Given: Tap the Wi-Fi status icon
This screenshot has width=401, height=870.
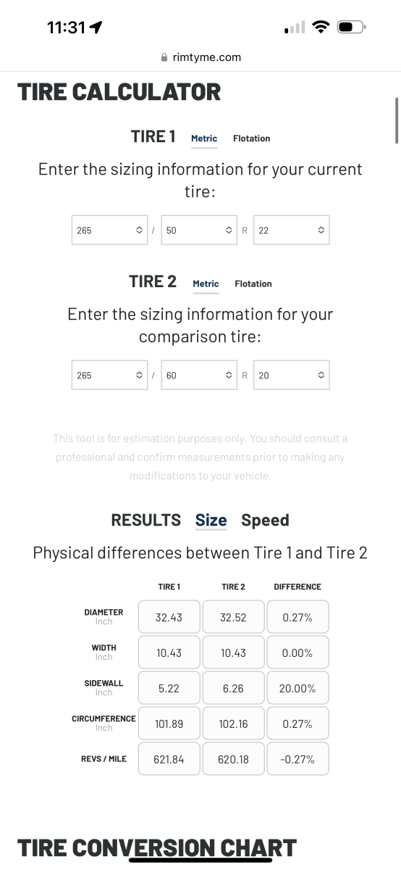Looking at the screenshot, I should [x=321, y=28].
